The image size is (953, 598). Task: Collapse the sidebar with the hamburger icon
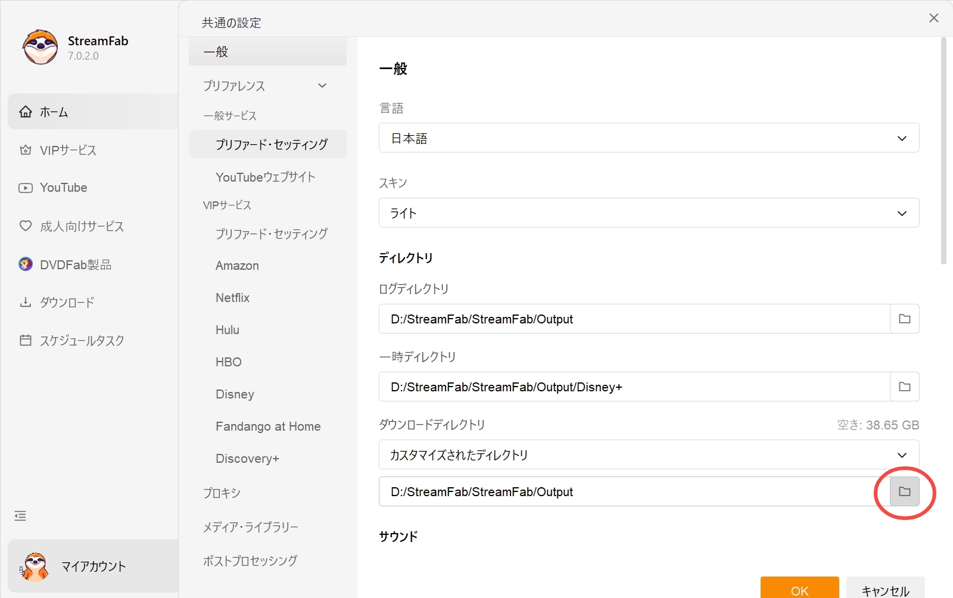tap(20, 516)
